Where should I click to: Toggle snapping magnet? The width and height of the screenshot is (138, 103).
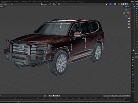pos(53,4)
